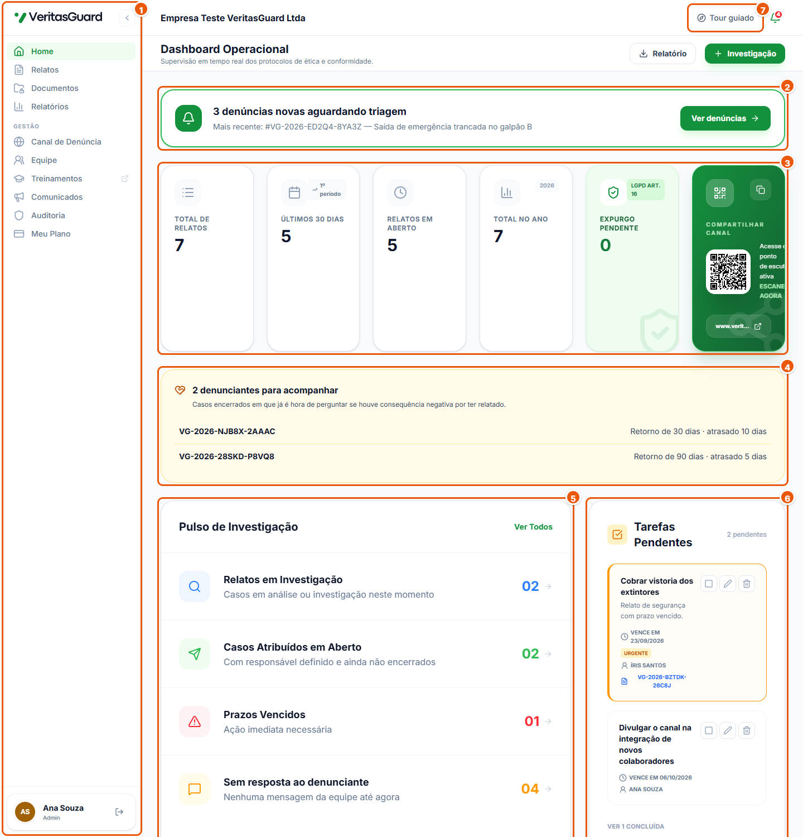The image size is (803, 837).
Task: Edit Cobrar vistoria dos extintores task
Action: coord(728,584)
